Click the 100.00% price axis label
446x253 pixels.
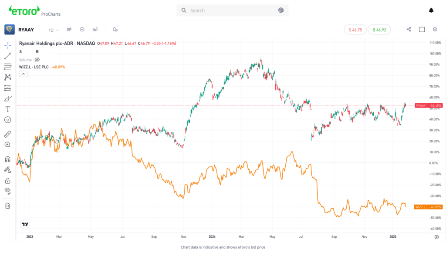click(435, 54)
